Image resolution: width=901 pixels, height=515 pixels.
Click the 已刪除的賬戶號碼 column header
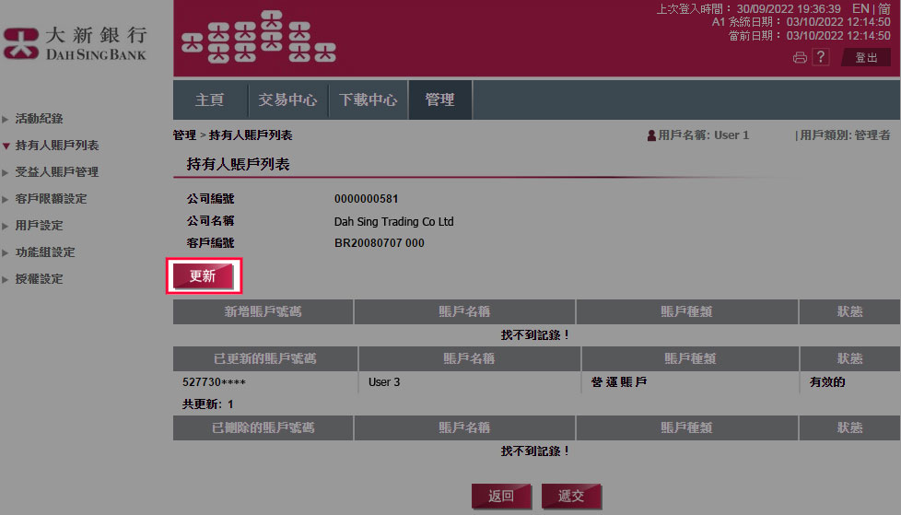click(x=263, y=427)
